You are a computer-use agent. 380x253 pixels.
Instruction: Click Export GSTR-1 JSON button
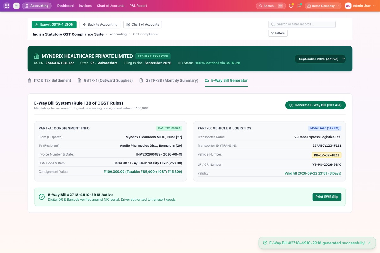tap(54, 24)
